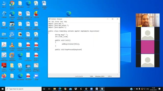Screen dimensions: 163x91
Task: Open Microsoft Edge from the taskbar
Action: click(x=60, y=89)
